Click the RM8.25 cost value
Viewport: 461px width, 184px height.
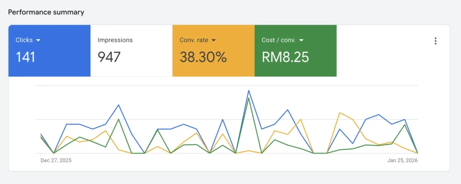(285, 57)
